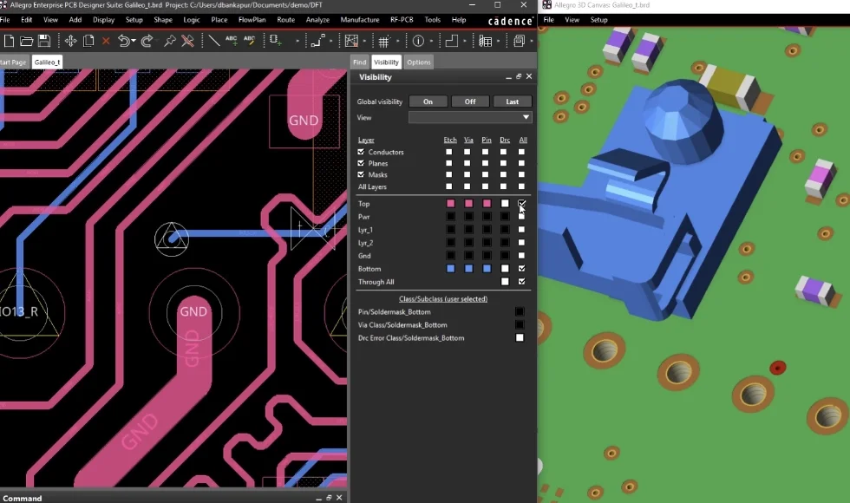The width and height of the screenshot is (850, 503).
Task: Toggle the grid display icon
Action: pyautogui.click(x=383, y=41)
